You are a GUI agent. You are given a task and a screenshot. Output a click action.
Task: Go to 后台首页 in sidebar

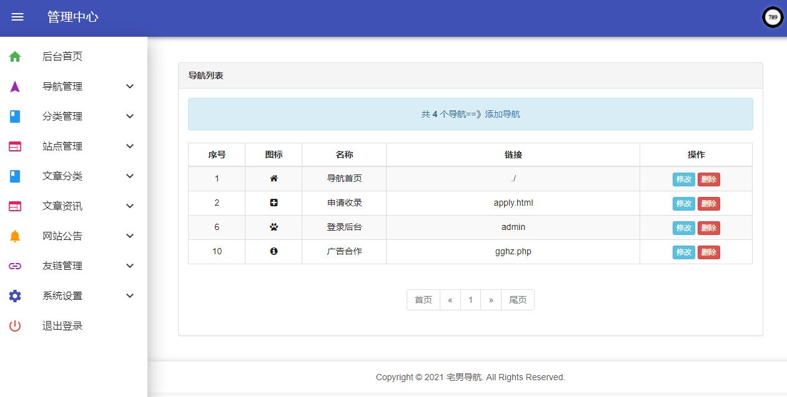[x=62, y=57]
